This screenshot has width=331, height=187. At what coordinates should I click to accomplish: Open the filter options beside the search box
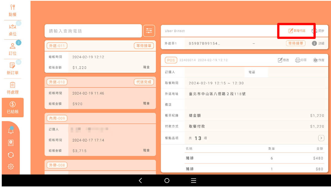(149, 31)
